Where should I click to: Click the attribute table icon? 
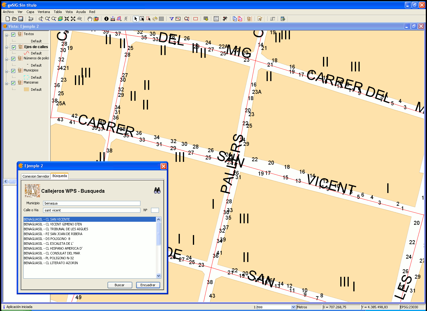[206, 19]
